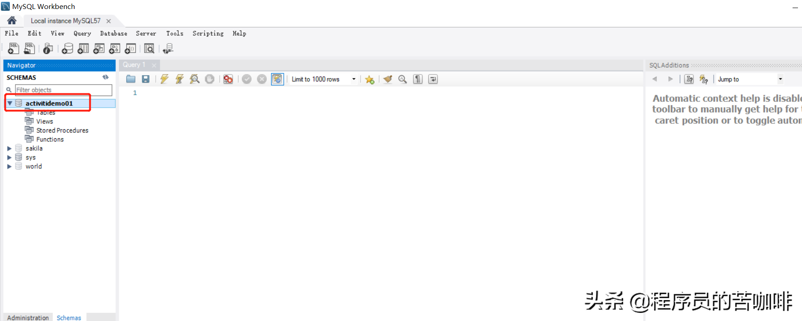This screenshot has height=321, width=802.
Task: Expand the world schema
Action: 9,166
